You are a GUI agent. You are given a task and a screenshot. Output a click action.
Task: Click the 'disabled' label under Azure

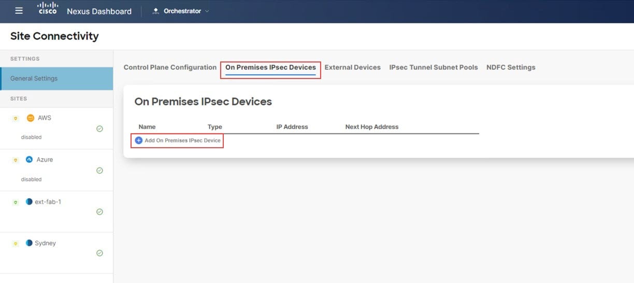pos(31,179)
